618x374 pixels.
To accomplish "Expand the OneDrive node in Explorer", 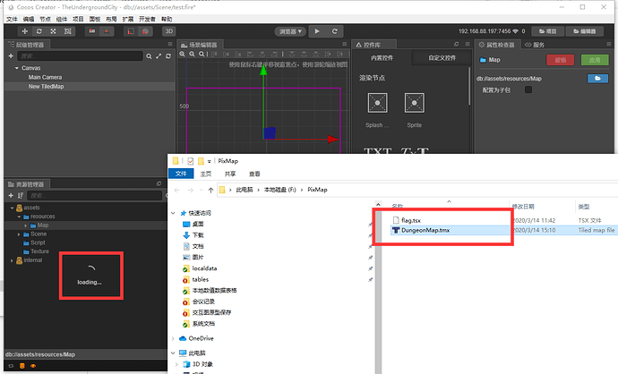I will [x=173, y=338].
